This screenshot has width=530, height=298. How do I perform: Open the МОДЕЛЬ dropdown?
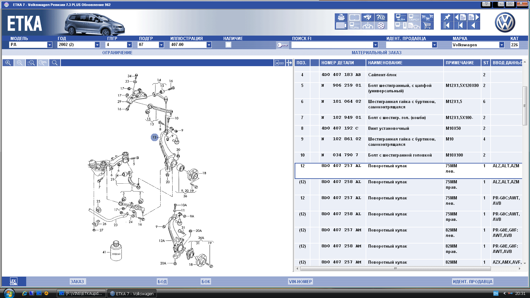(50, 45)
